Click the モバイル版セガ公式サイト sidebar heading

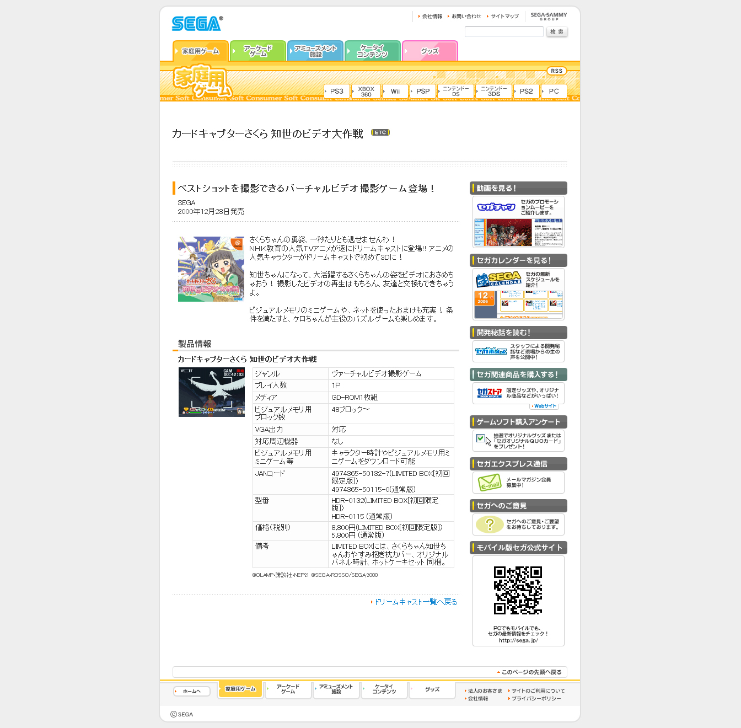pos(518,548)
